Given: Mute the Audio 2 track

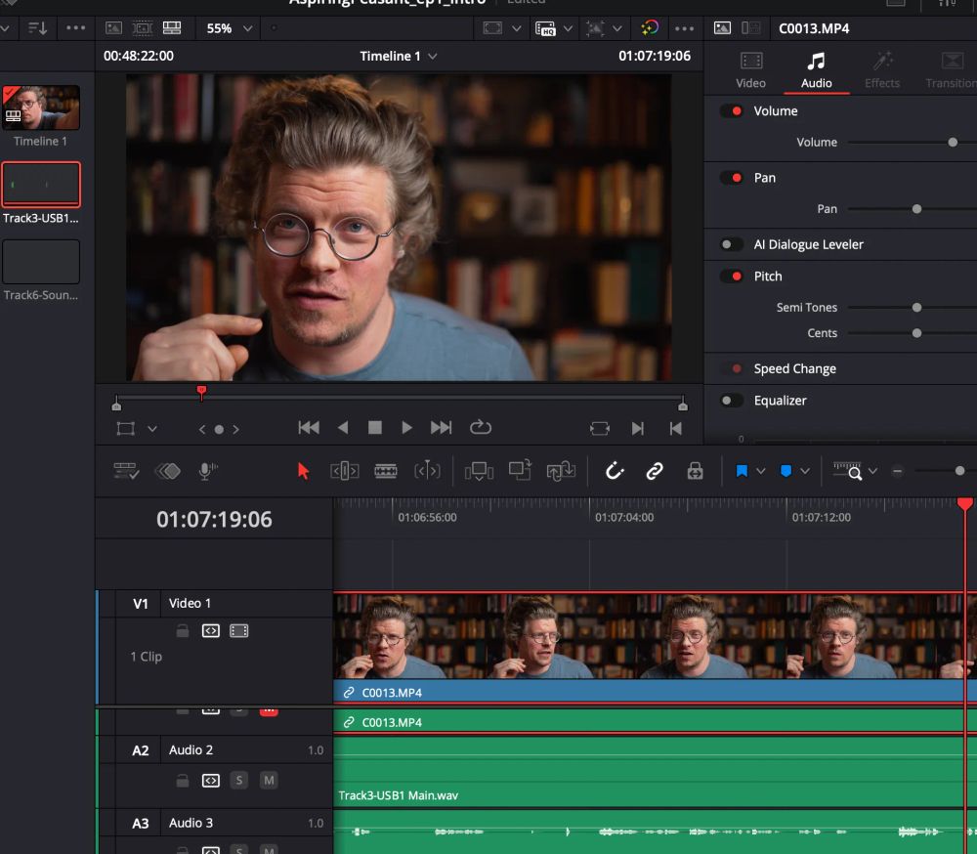Looking at the screenshot, I should click(269, 781).
